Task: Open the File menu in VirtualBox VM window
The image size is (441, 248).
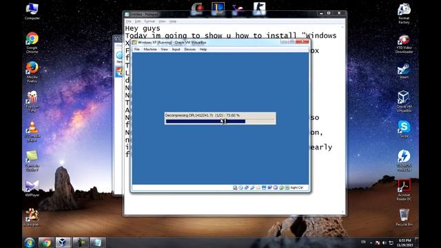Action: (x=137, y=49)
